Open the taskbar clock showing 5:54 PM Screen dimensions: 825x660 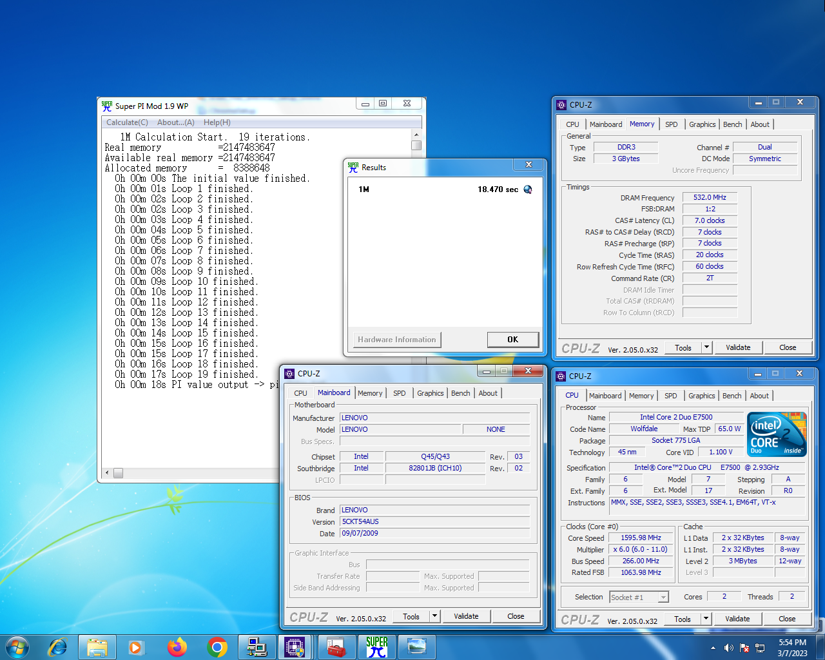792,648
